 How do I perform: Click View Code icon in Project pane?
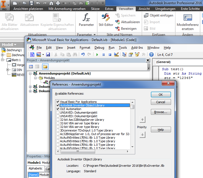[31, 67]
